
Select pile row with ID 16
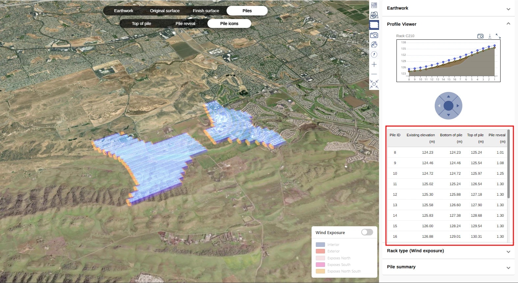click(447, 236)
